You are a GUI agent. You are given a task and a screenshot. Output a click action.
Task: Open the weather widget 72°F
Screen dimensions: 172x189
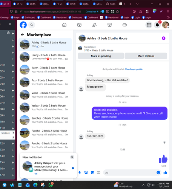click(x=123, y=185)
